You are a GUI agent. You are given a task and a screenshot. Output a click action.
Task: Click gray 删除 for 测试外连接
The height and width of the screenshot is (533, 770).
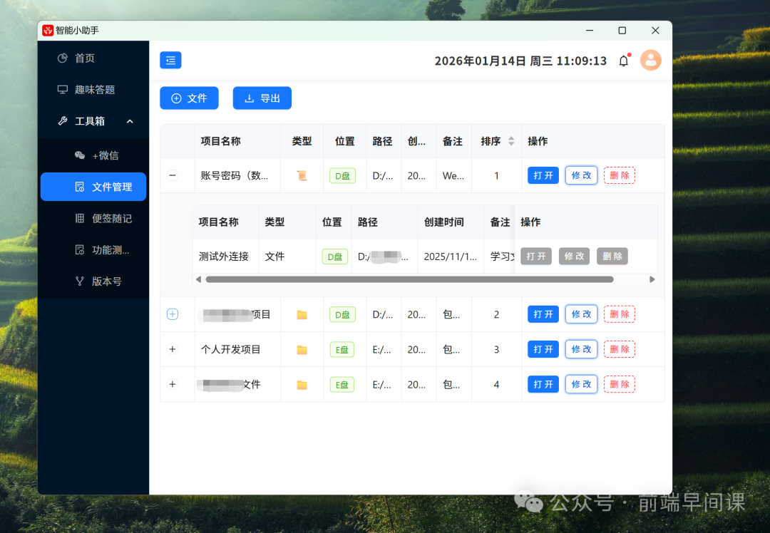point(612,257)
